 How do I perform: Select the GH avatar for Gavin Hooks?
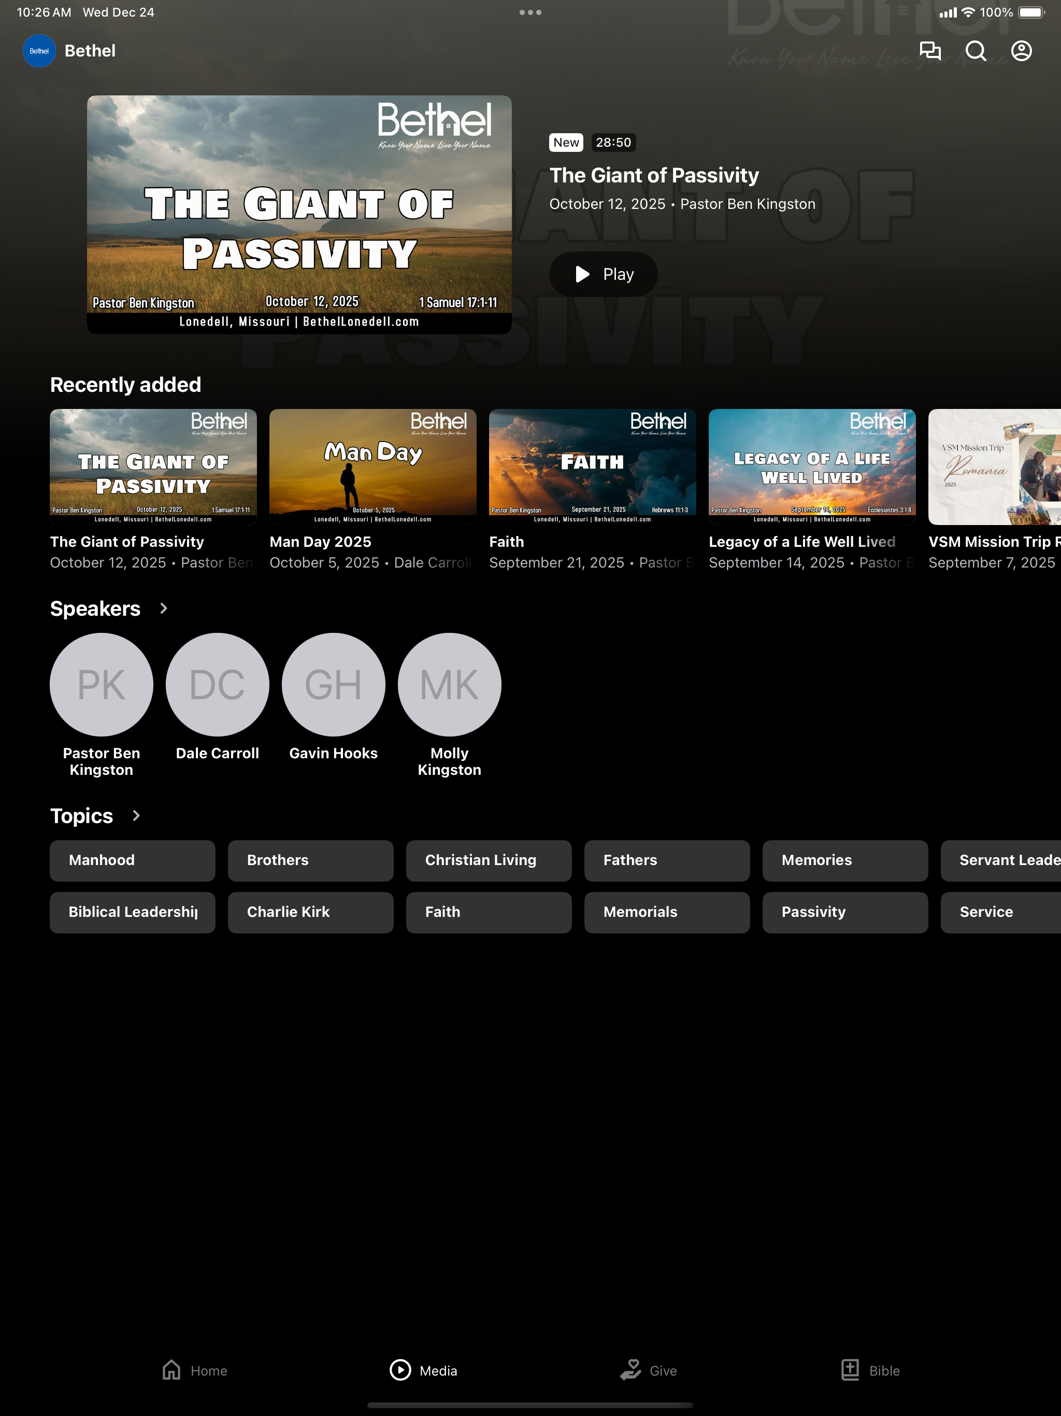coord(334,684)
